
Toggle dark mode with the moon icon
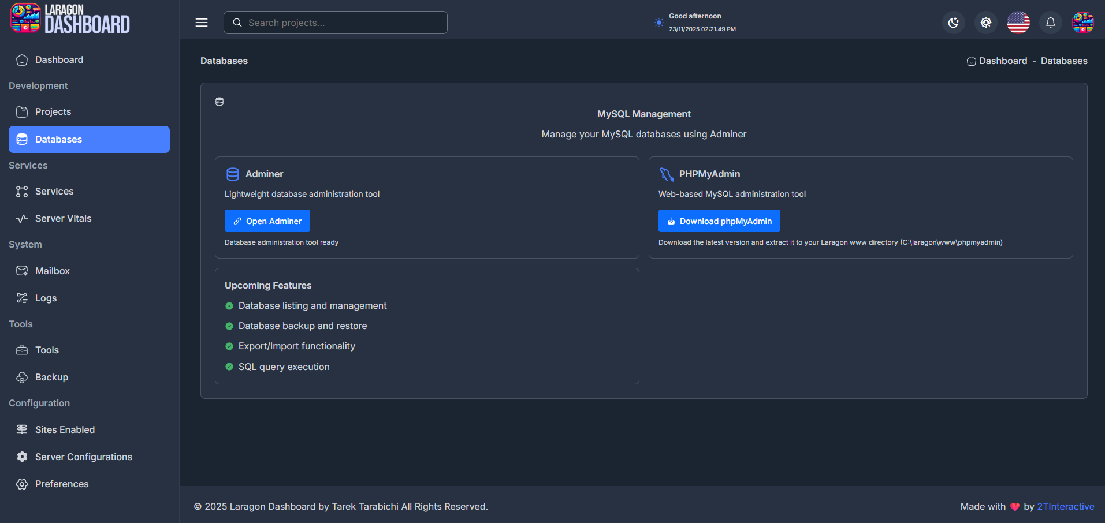point(953,23)
